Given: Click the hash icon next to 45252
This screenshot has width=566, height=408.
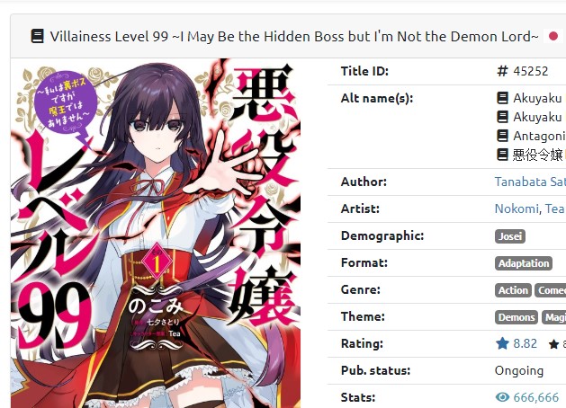Looking at the screenshot, I should click(502, 71).
